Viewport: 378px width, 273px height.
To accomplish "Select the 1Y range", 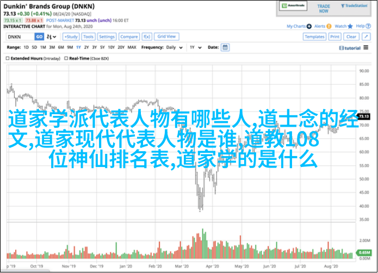I will tap(78, 47).
